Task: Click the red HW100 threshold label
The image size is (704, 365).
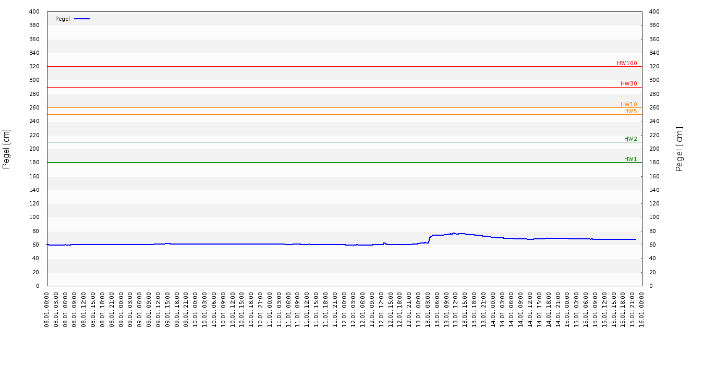Action: (626, 63)
